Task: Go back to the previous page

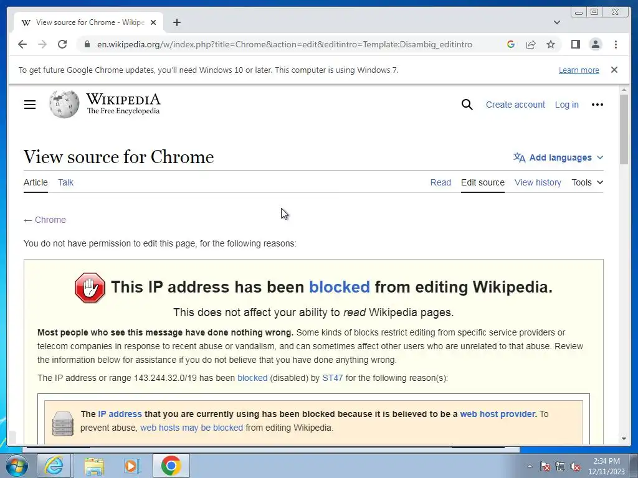Action: tap(22, 44)
